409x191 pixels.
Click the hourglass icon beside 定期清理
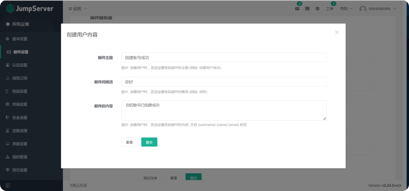coord(7,131)
